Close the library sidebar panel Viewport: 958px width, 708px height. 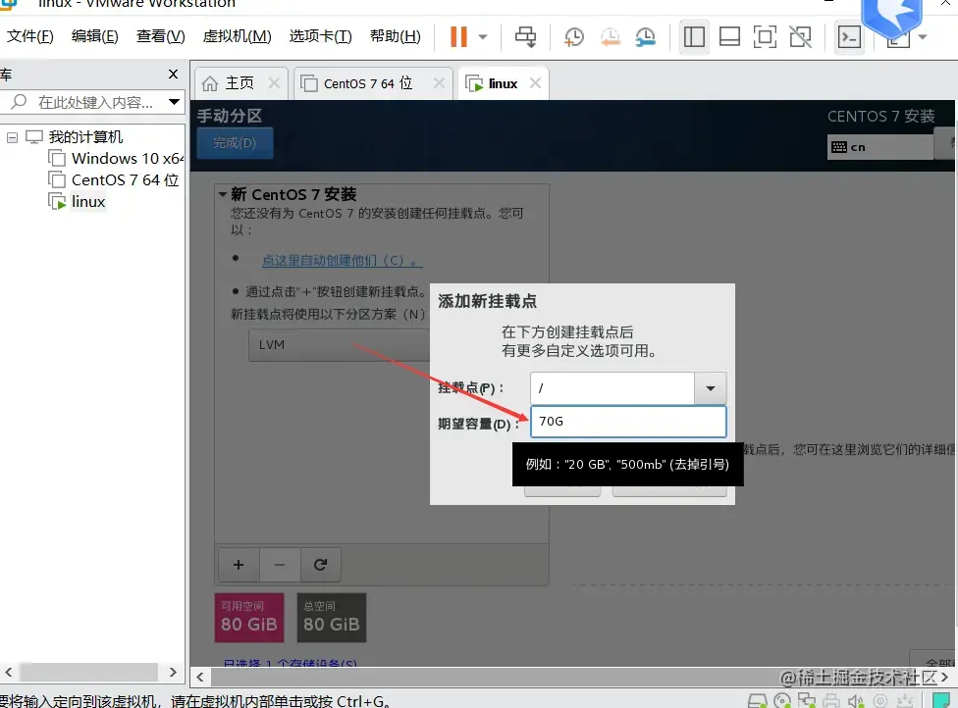point(173,74)
